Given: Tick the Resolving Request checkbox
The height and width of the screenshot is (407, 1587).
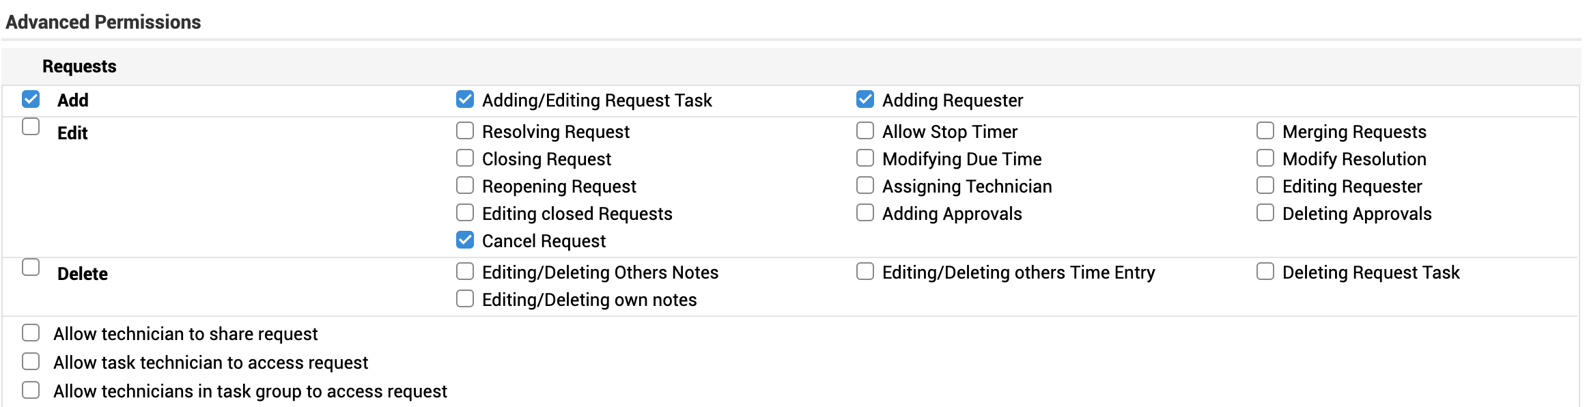Looking at the screenshot, I should coord(465,130).
